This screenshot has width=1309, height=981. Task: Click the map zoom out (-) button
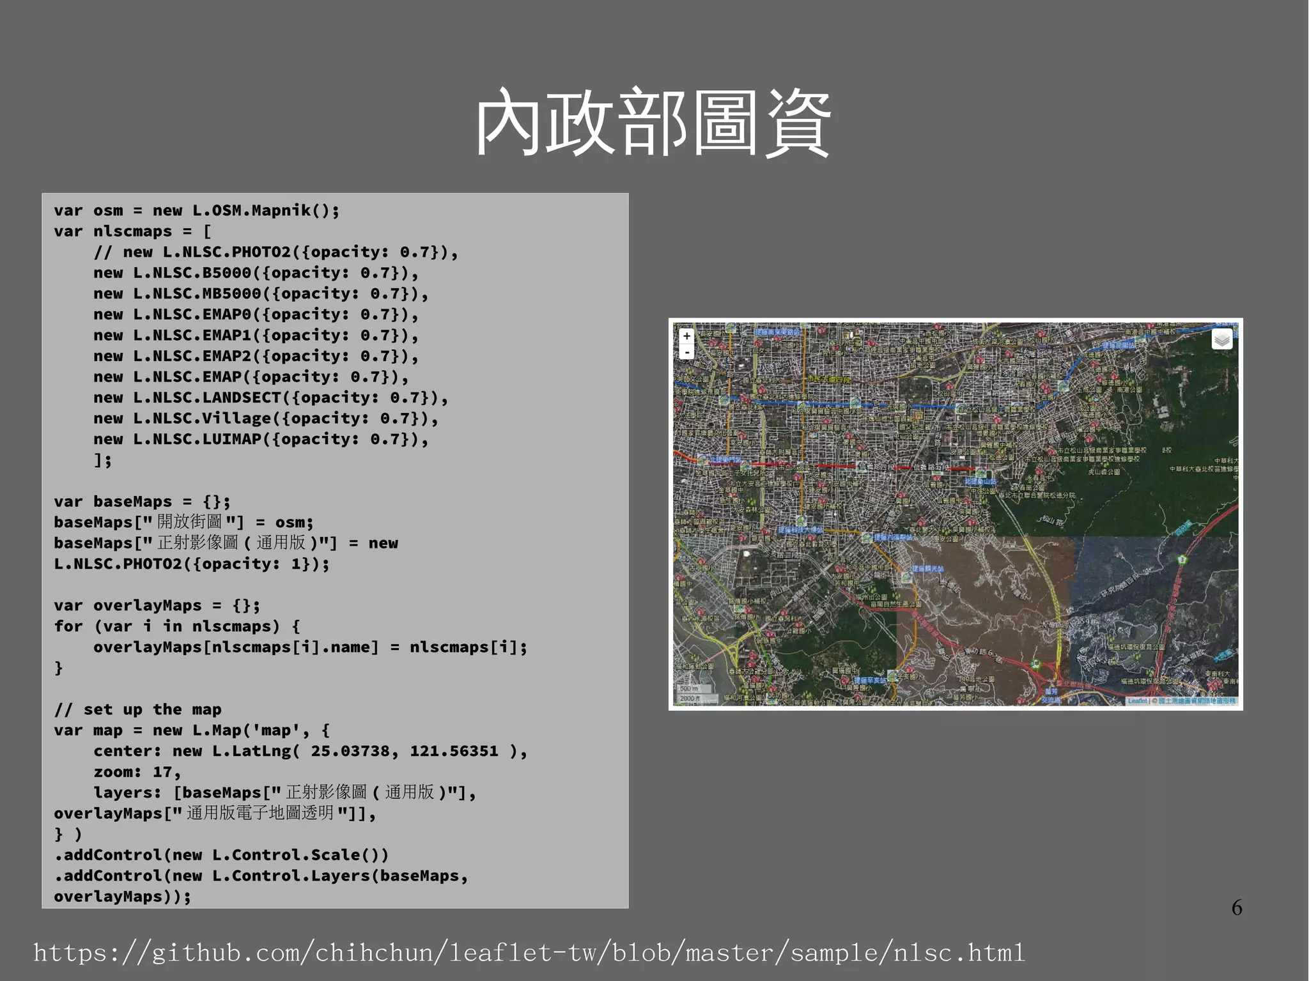[686, 352]
